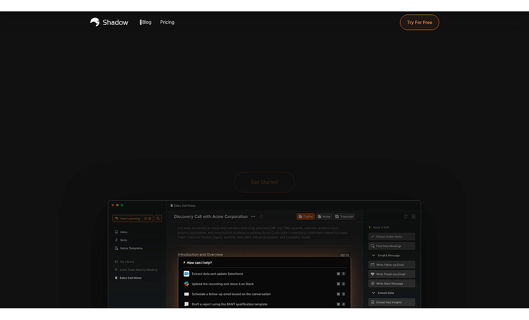Viewport: 529px width, 320px height.
Task: Click the Start Listening button
Action: coord(133,218)
